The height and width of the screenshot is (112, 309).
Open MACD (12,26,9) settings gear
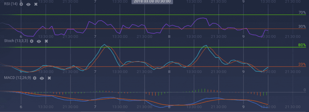34,78
